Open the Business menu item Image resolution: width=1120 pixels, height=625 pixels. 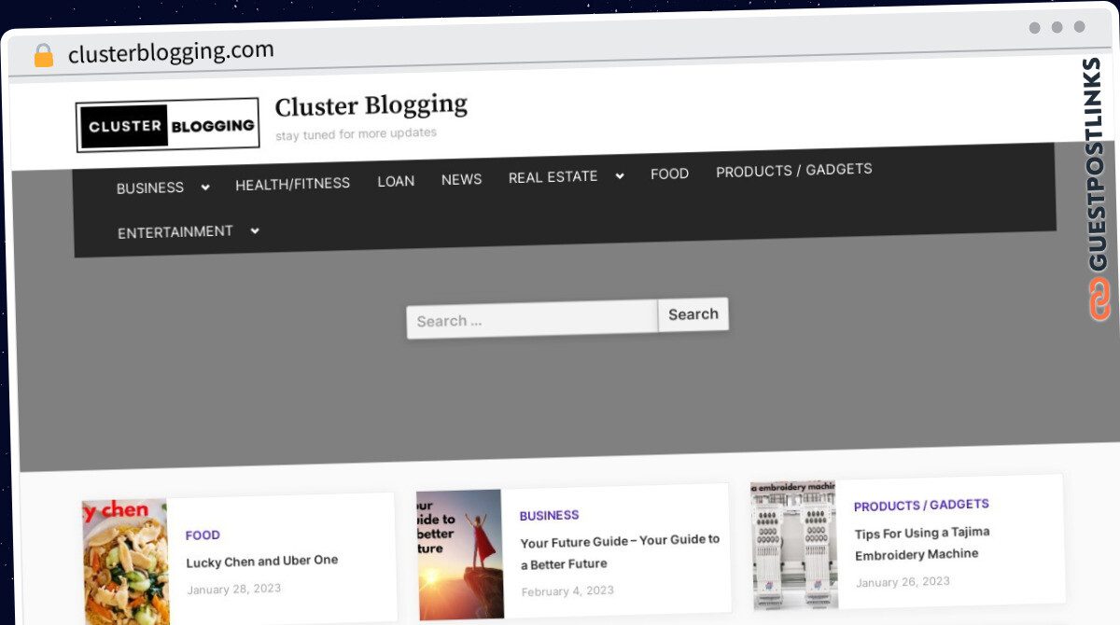[x=150, y=187]
